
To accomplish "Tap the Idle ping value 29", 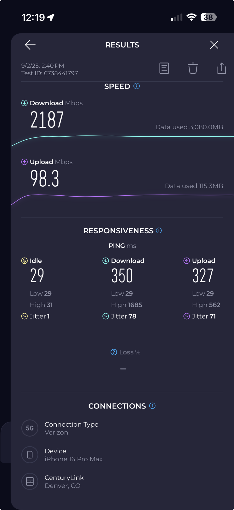I will coord(37,276).
